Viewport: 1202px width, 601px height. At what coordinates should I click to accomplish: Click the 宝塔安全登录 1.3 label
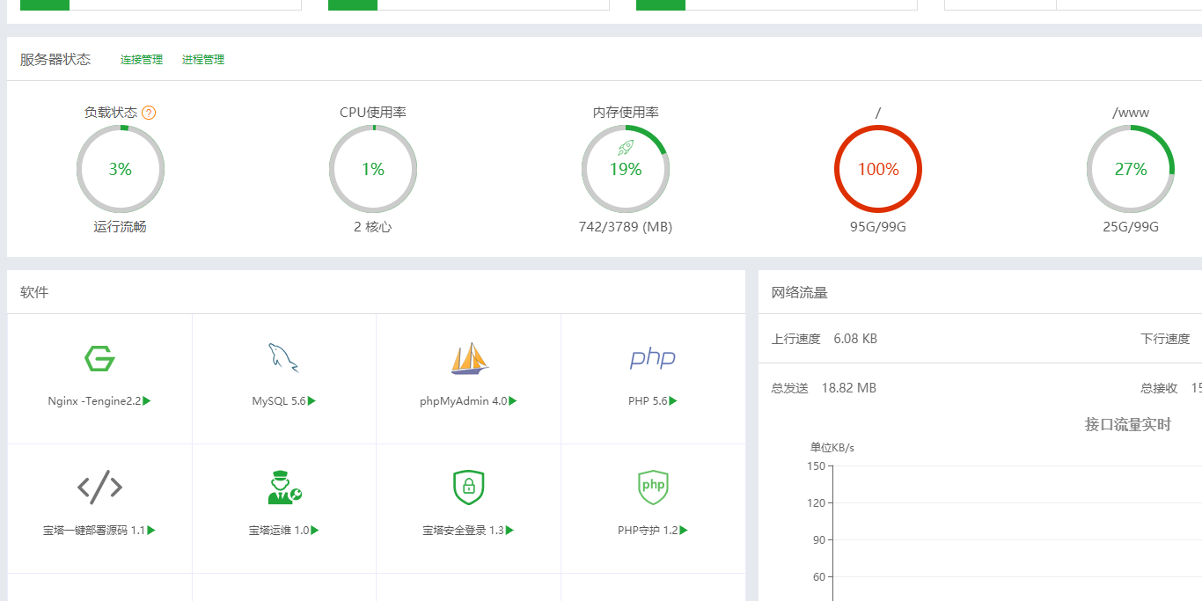463,531
